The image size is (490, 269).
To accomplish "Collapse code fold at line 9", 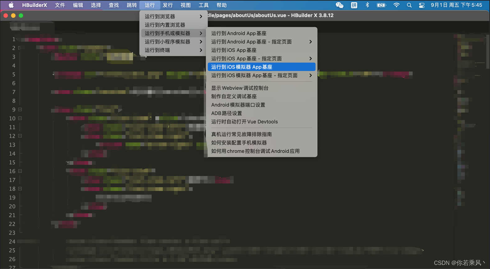I will [20, 109].
